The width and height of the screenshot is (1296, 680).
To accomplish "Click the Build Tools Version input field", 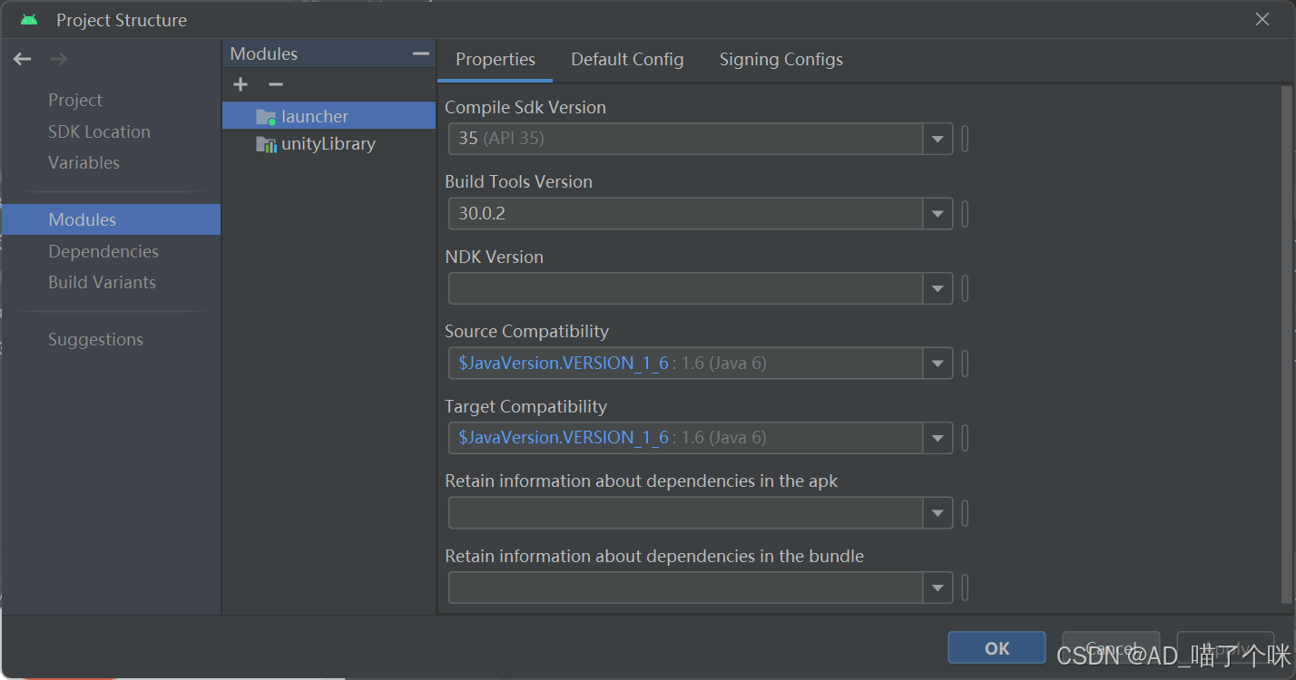I will click(685, 215).
